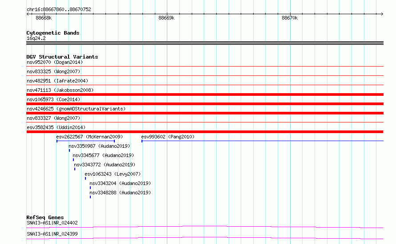The height and width of the screenshot is (244, 396).
Task: Select the thick red bar under nsv1065973
Action: point(205,104)
